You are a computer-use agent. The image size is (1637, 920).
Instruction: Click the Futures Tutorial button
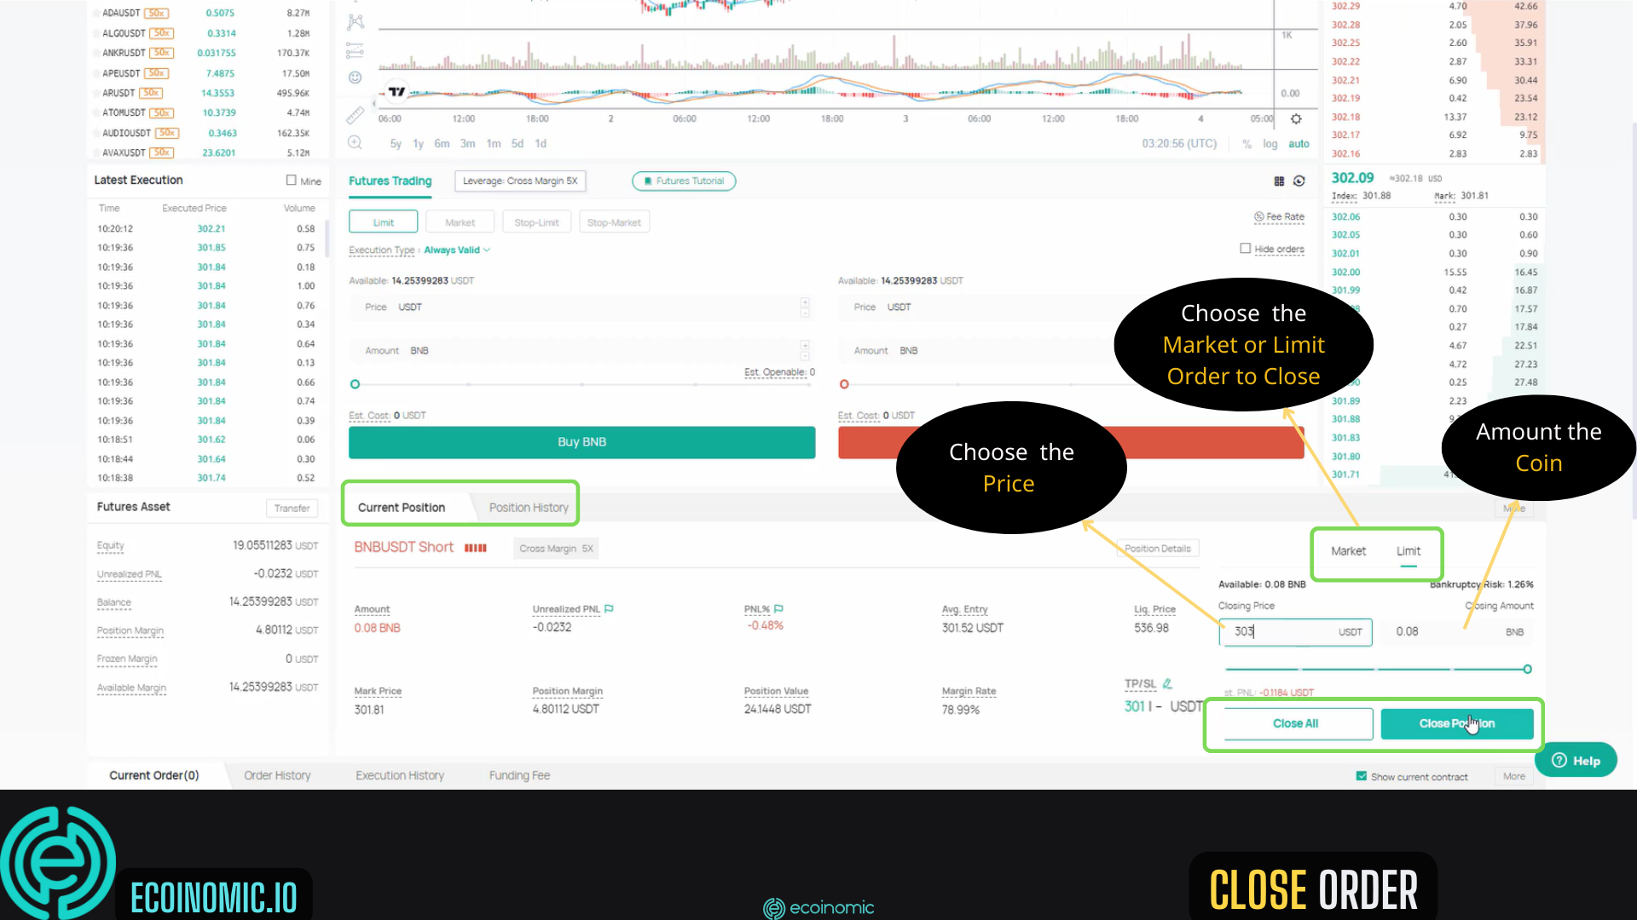click(x=685, y=181)
